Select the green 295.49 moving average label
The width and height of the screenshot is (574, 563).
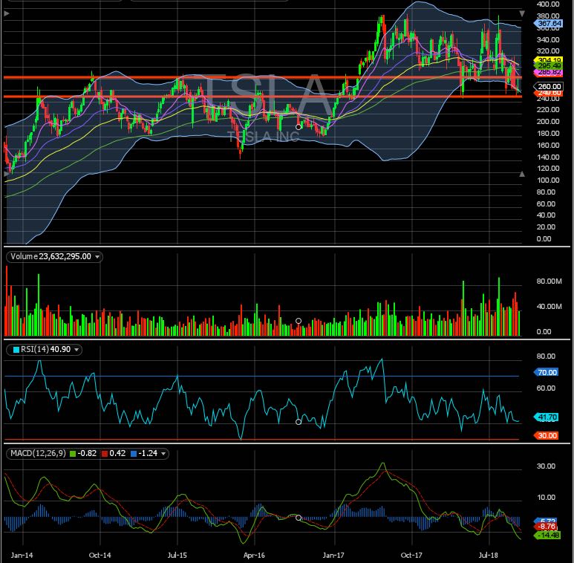[x=549, y=66]
